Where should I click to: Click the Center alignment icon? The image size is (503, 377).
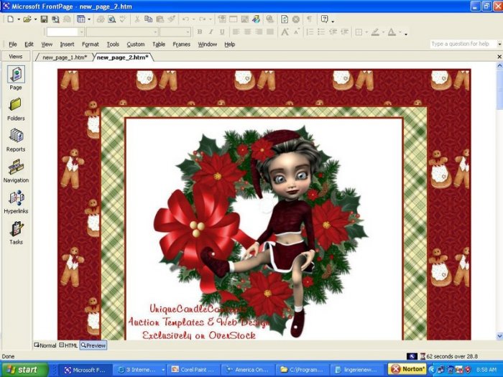(247, 32)
